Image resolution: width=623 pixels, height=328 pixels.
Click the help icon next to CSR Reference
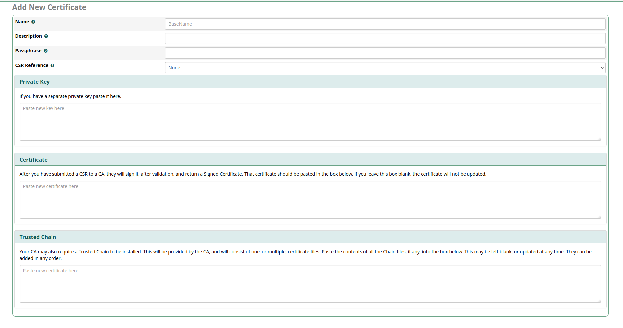point(52,66)
